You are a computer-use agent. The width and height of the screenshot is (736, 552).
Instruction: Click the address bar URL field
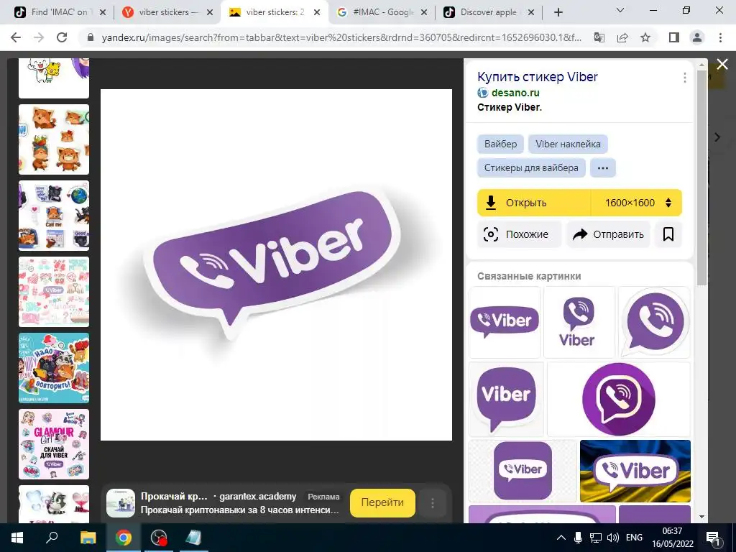pos(341,37)
